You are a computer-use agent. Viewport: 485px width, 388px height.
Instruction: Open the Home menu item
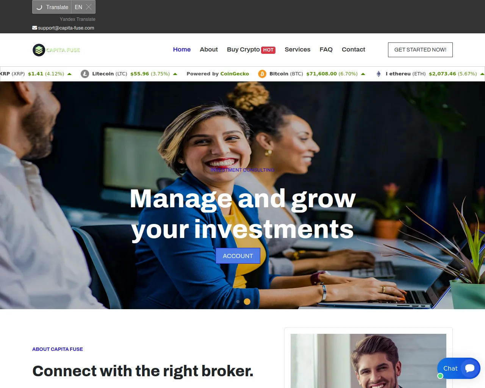pos(182,50)
